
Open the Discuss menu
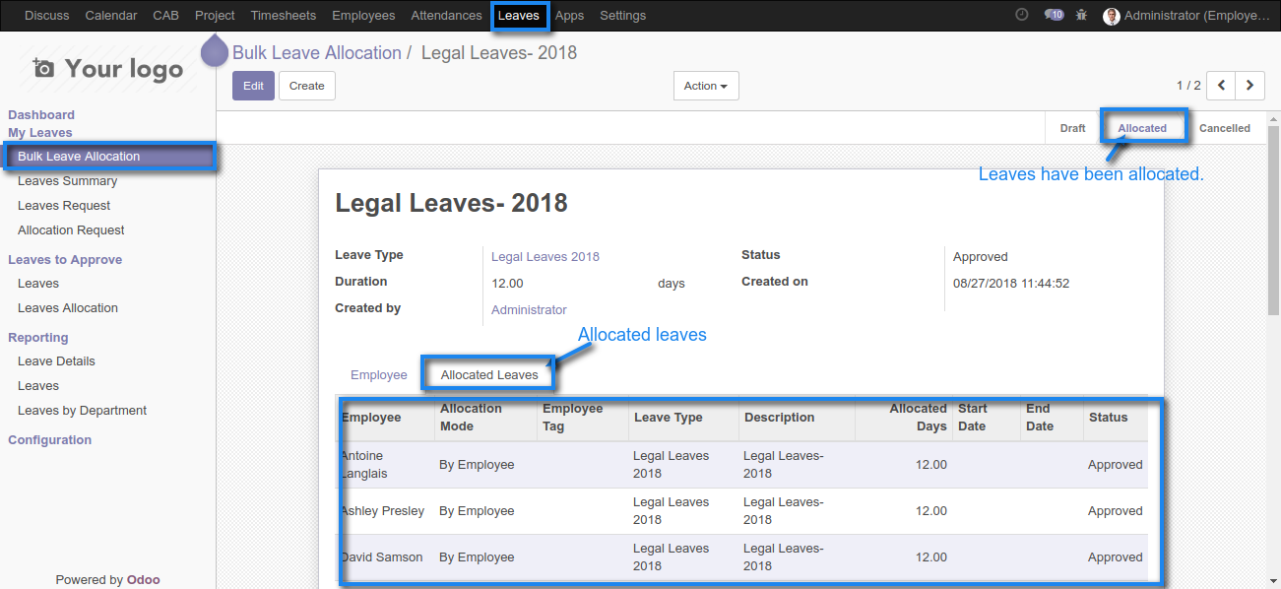click(x=47, y=15)
